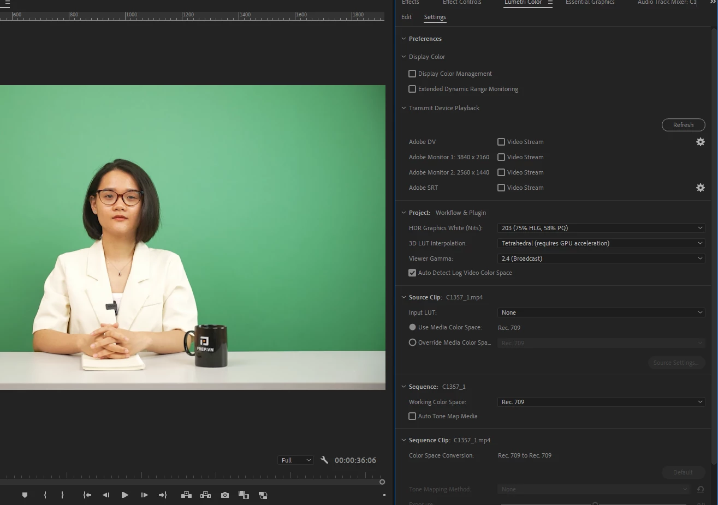Click the Lumetri panel vertical scrollbar
Screen dimensions: 718x505
(x=714, y=245)
